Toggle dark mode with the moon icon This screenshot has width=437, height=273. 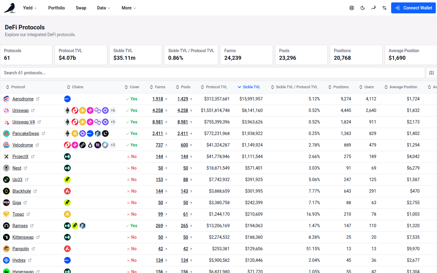(363, 8)
